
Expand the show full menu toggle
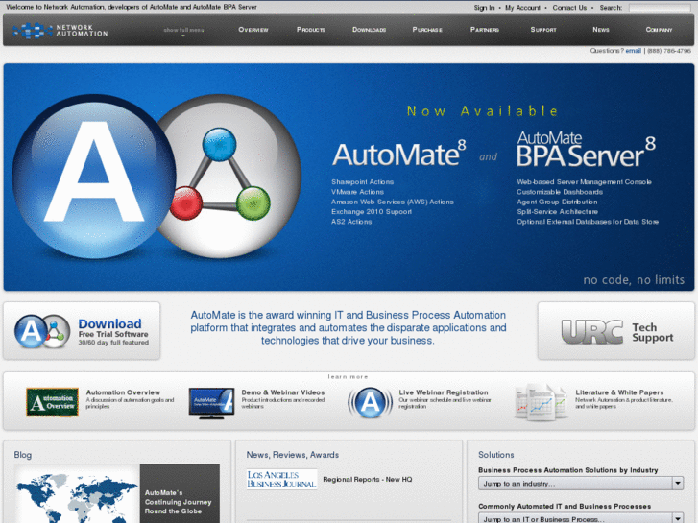point(183,31)
